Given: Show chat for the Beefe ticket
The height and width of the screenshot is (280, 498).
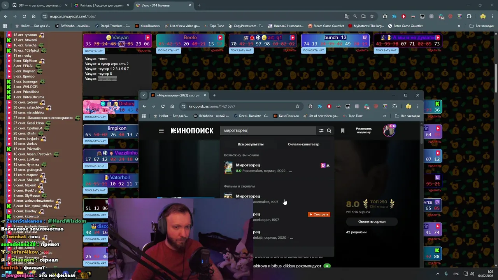Looking at the screenshot, I should tap(168, 50).
